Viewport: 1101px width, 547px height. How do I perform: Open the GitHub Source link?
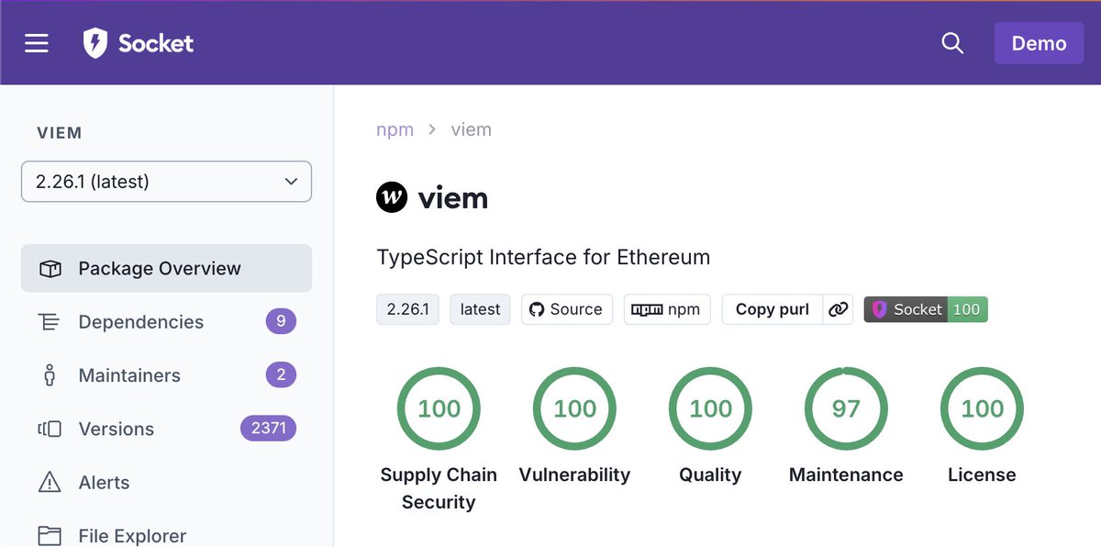[567, 309]
